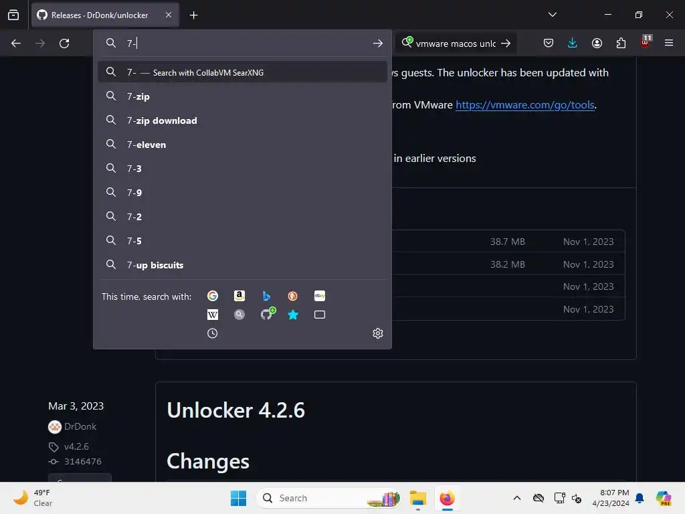Click the 'Mar 3, 2023' release date
This screenshot has height=514, width=685.
coord(76,406)
